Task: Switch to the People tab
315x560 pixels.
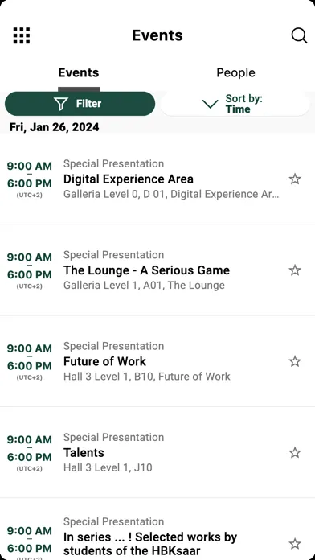Action: tap(235, 73)
